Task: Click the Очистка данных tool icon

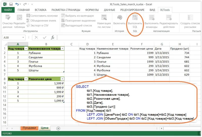Action: pyautogui.click(x=8, y=17)
